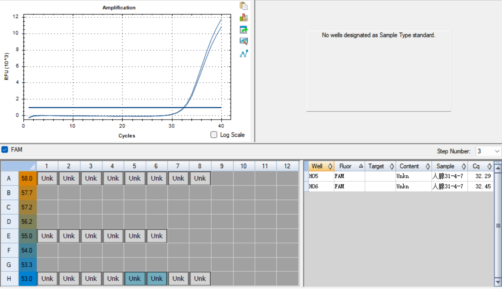The height and width of the screenshot is (289, 502).
Task: Click well H1 Unk cell
Action: tap(47, 278)
